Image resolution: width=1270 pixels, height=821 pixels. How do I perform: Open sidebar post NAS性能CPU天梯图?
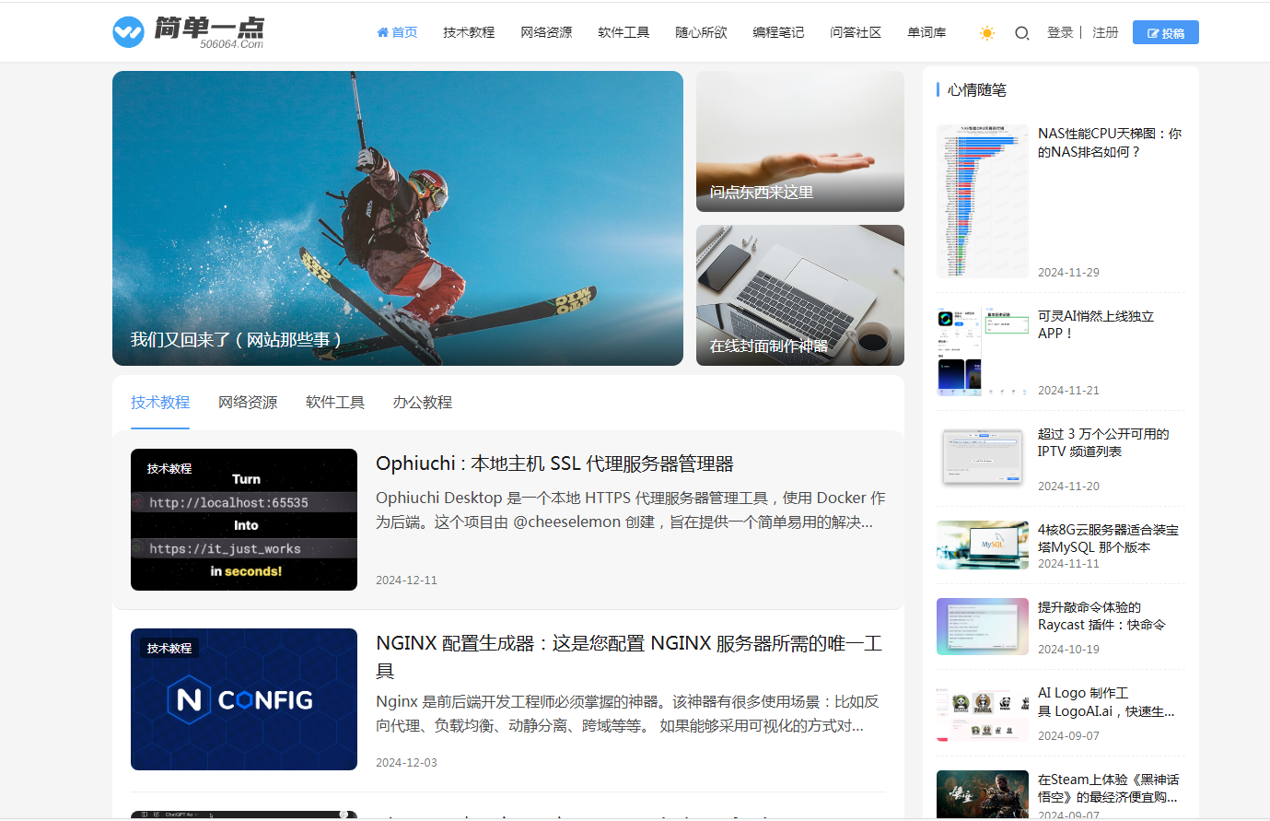1110,142
